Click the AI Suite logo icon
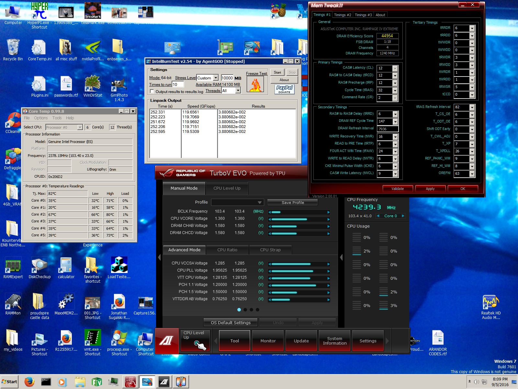Screen dimensions: 518x389 point(167,340)
